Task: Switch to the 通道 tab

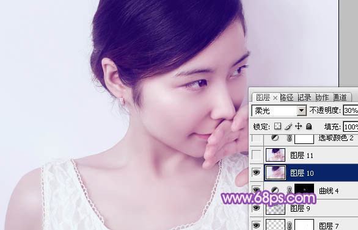Action: [x=340, y=98]
